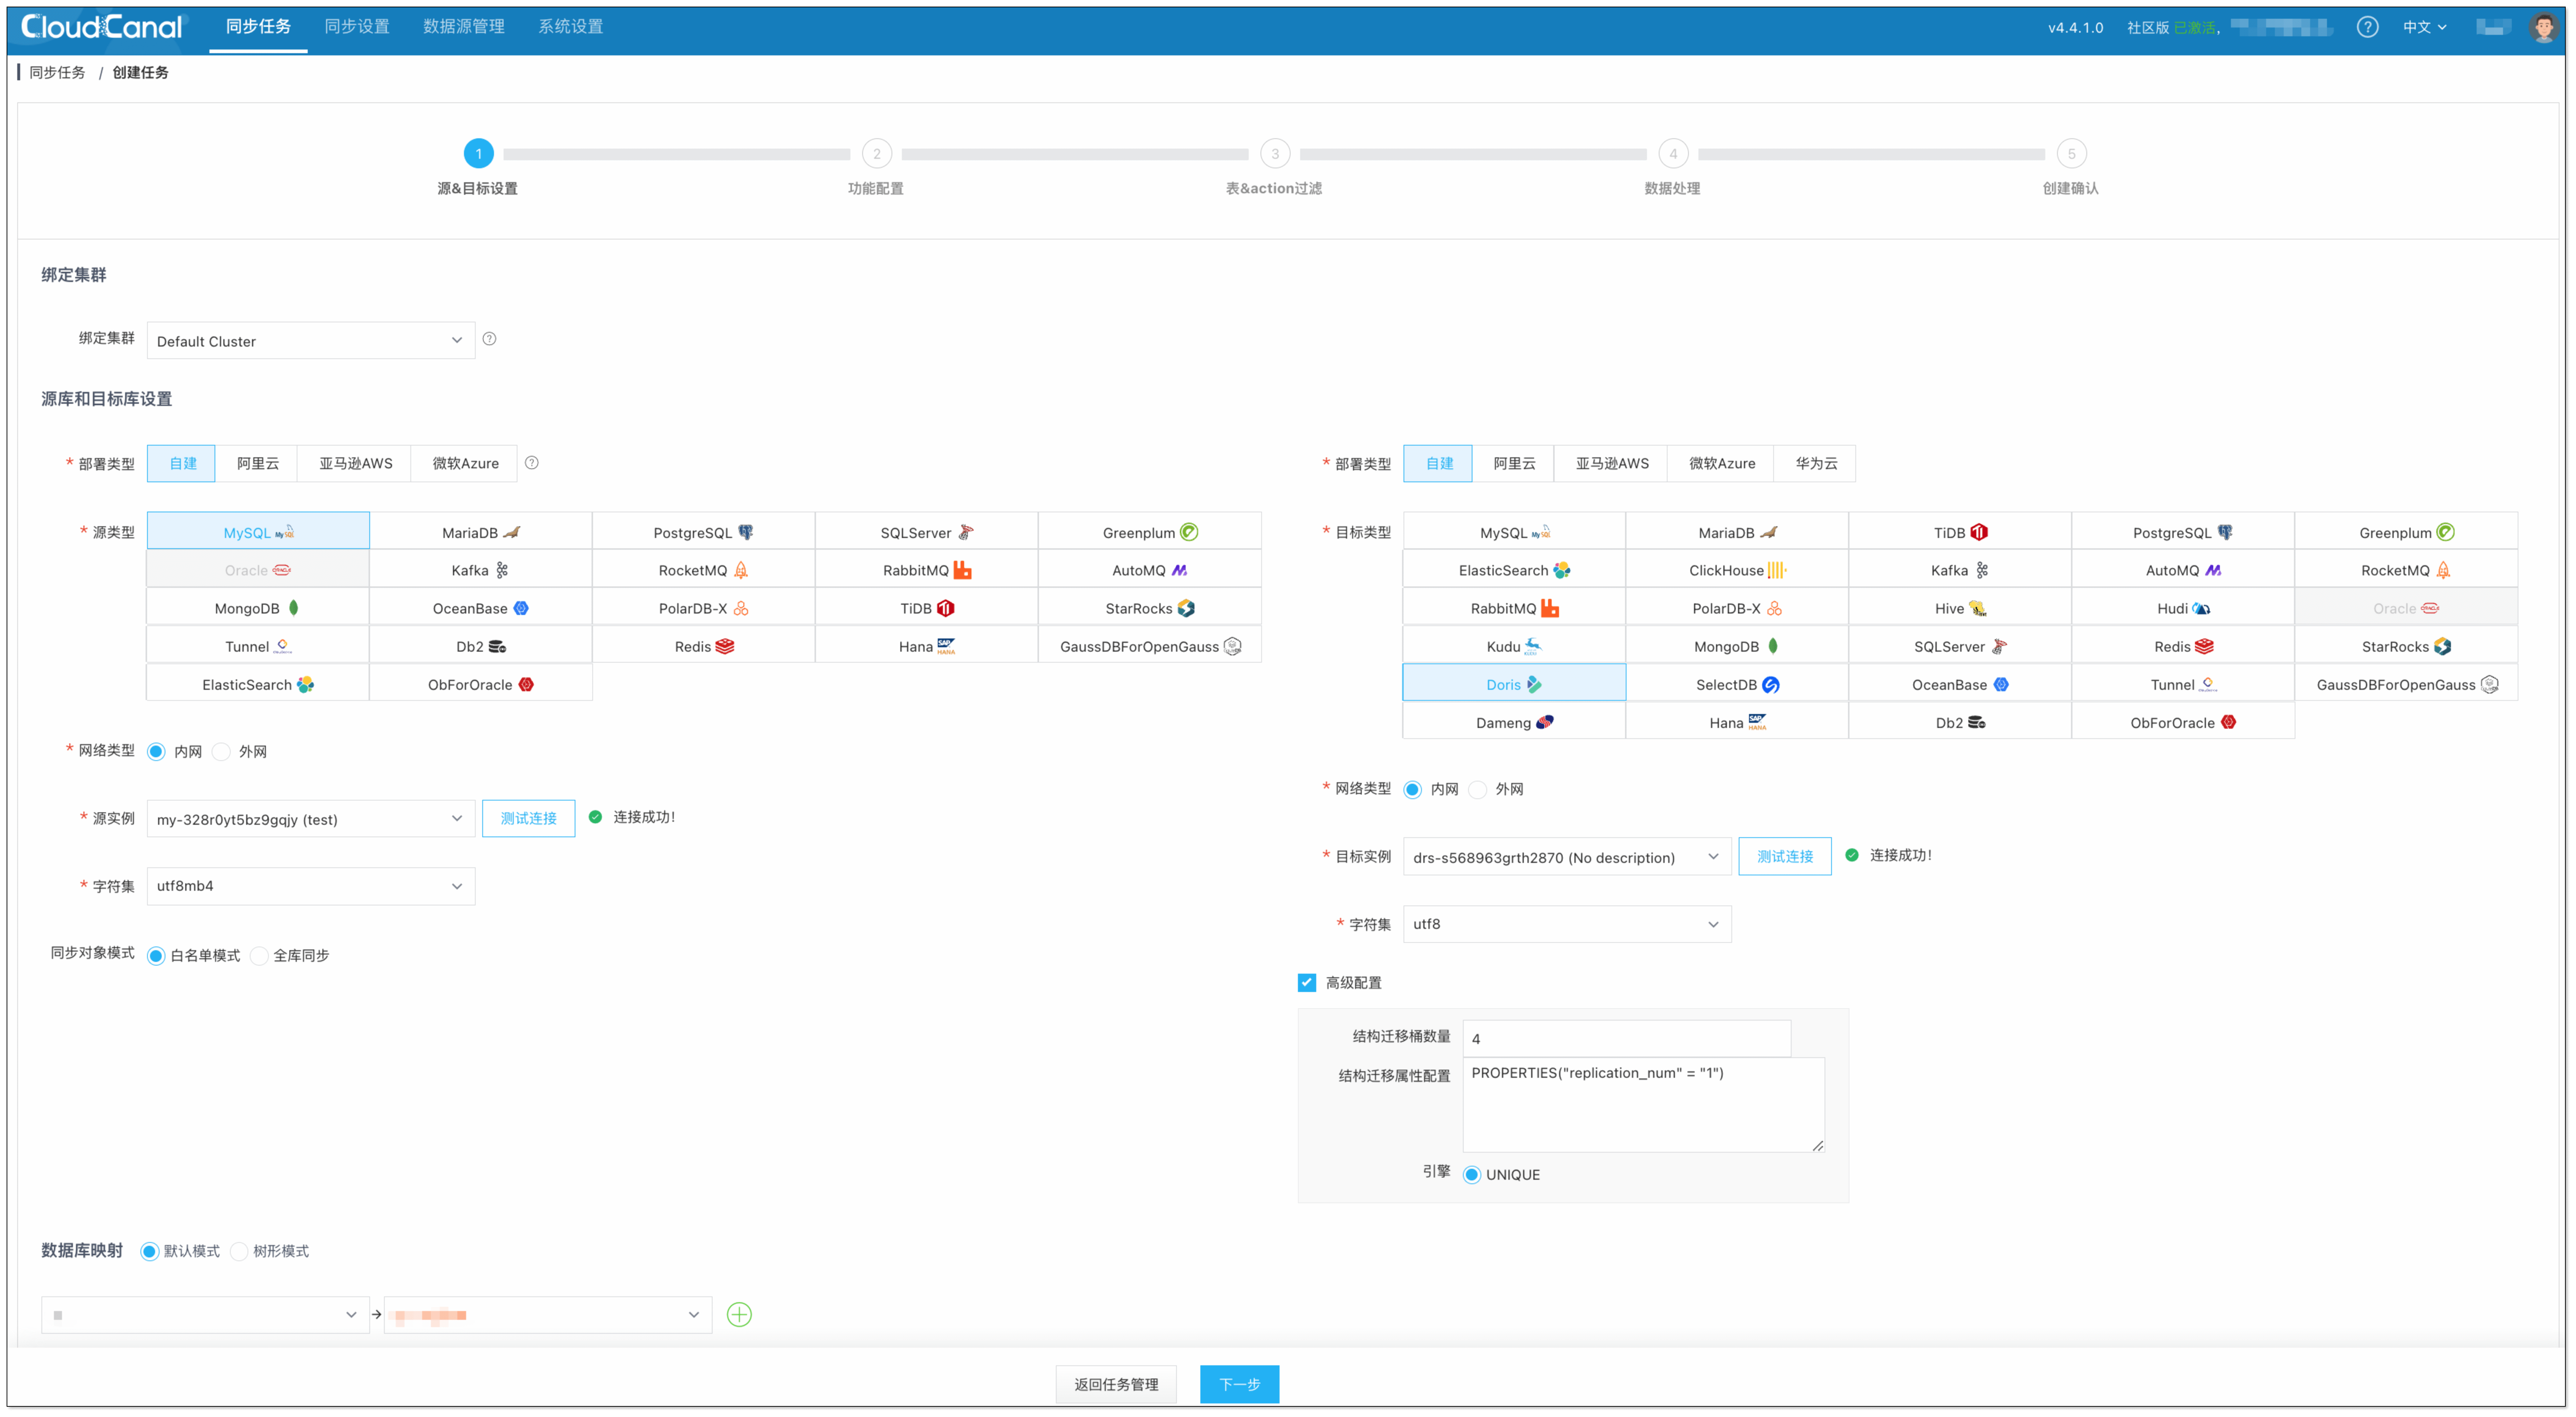Open the 中文 language dropdown
The image size is (2576, 1417).
[2425, 27]
